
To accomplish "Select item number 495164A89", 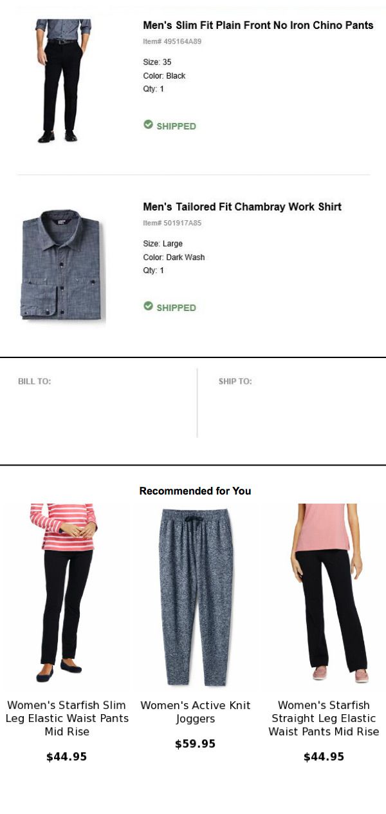I will point(172,41).
